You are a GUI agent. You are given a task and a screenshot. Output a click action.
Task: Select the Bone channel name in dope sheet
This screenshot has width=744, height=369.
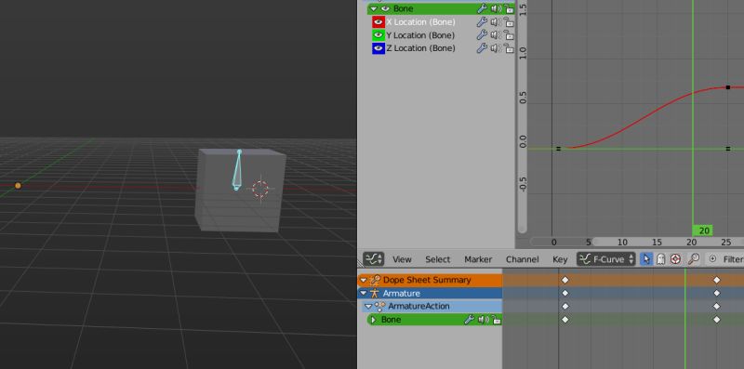point(391,320)
